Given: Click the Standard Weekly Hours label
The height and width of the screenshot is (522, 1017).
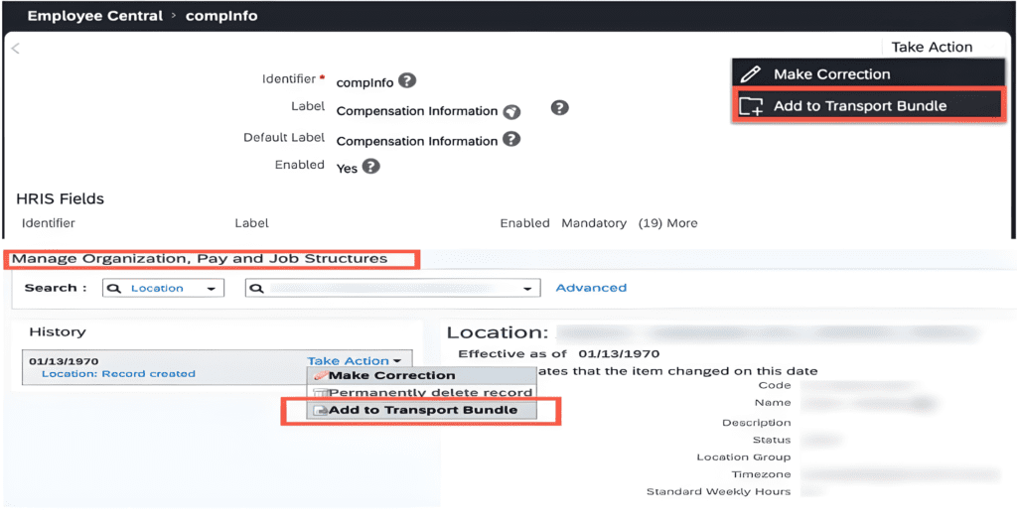Looking at the screenshot, I should 719,492.
